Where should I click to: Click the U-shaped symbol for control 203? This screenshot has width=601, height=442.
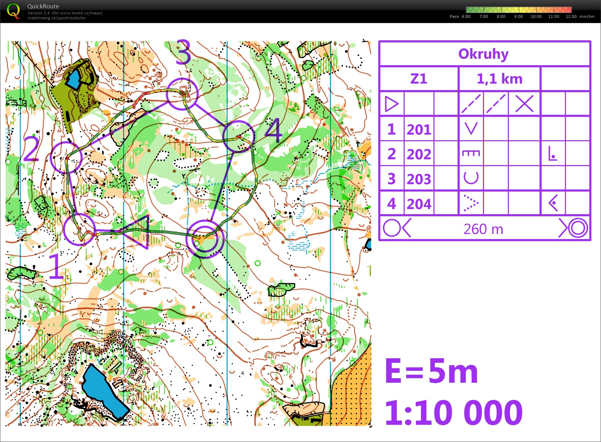pos(471,178)
